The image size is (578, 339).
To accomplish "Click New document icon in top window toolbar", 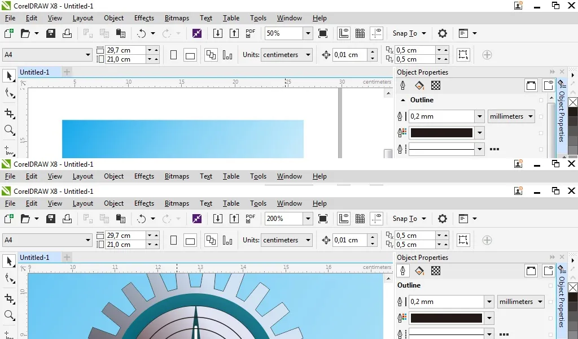I will click(9, 33).
